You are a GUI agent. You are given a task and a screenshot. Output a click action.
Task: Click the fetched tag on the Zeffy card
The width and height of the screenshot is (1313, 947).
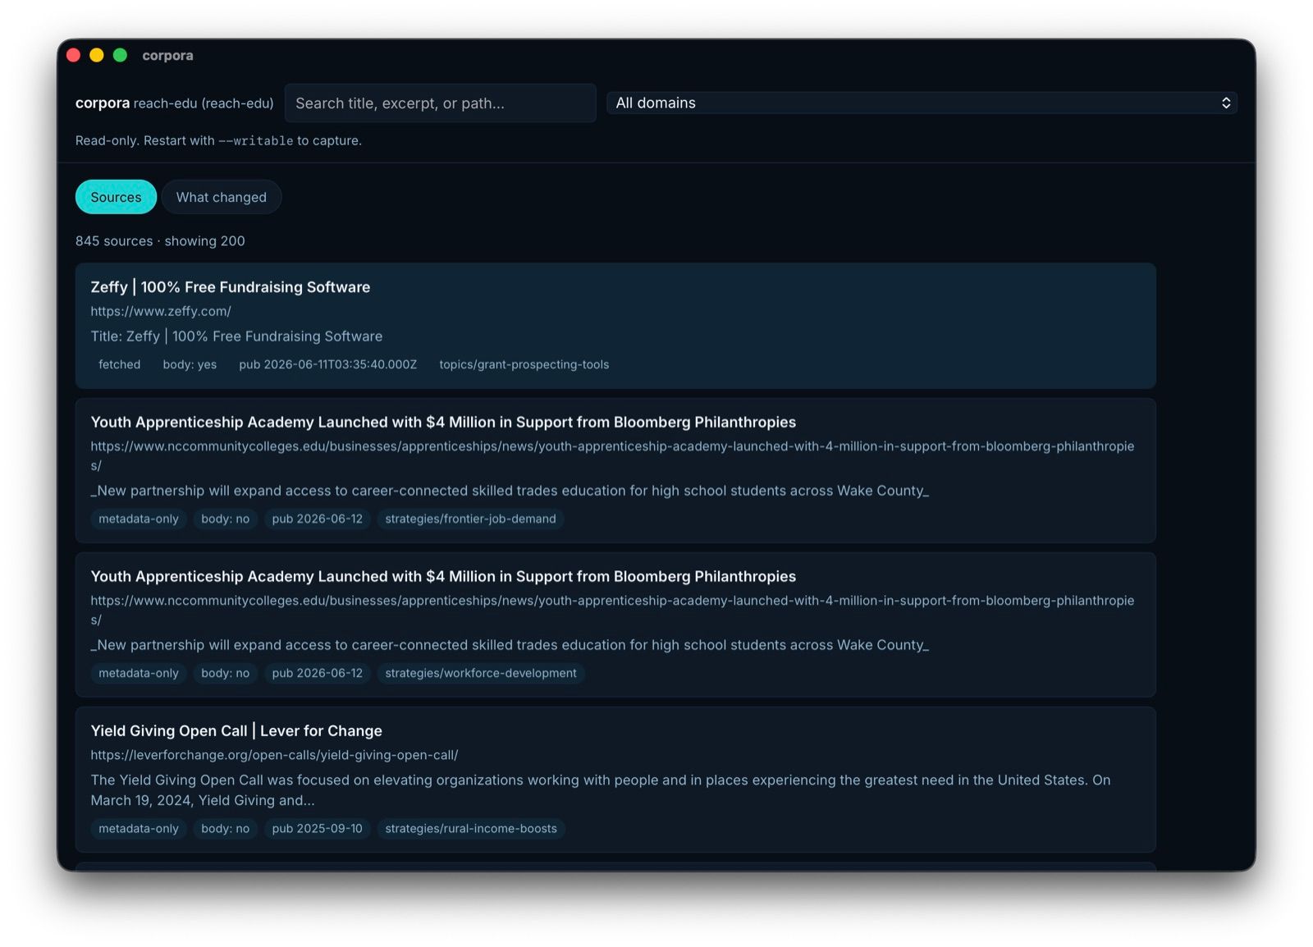[120, 364]
